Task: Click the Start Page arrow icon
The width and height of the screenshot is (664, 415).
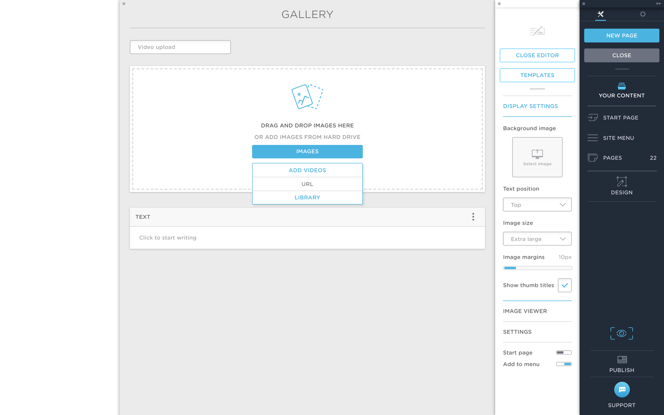Action: [593, 118]
